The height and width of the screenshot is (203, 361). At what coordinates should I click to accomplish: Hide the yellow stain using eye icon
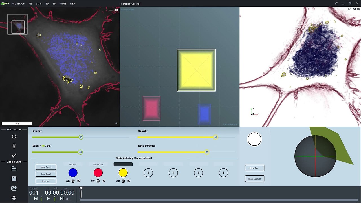(118, 181)
